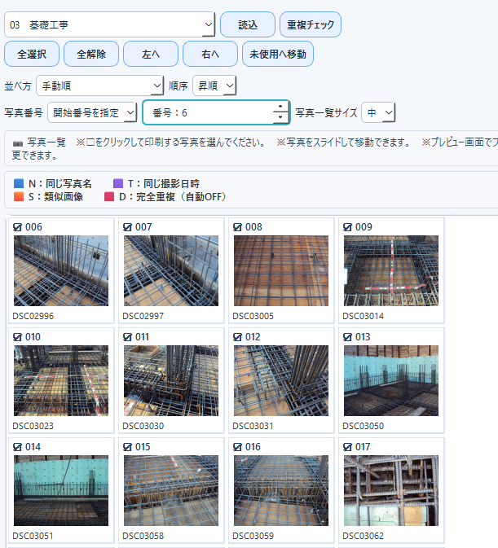Click the 左へ button
This screenshot has height=548, width=498.
(151, 54)
